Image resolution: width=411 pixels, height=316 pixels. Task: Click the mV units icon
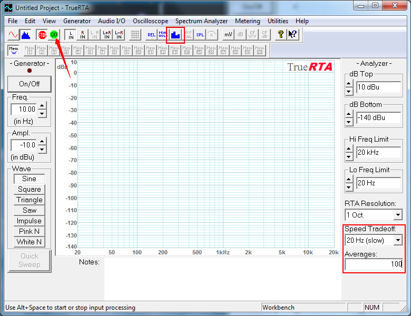pyautogui.click(x=228, y=35)
